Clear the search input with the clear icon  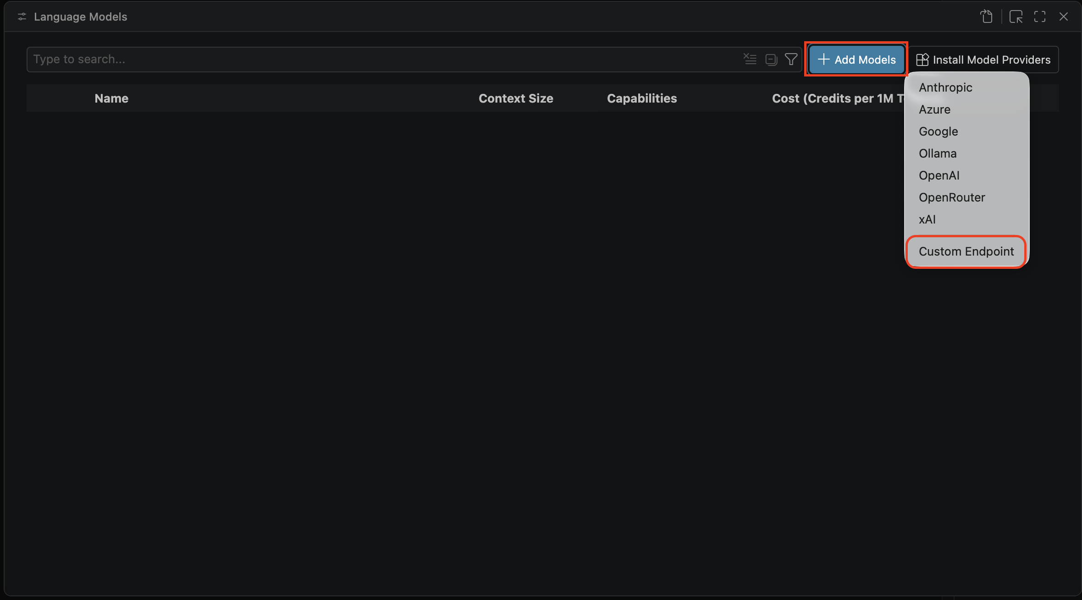pyautogui.click(x=750, y=59)
